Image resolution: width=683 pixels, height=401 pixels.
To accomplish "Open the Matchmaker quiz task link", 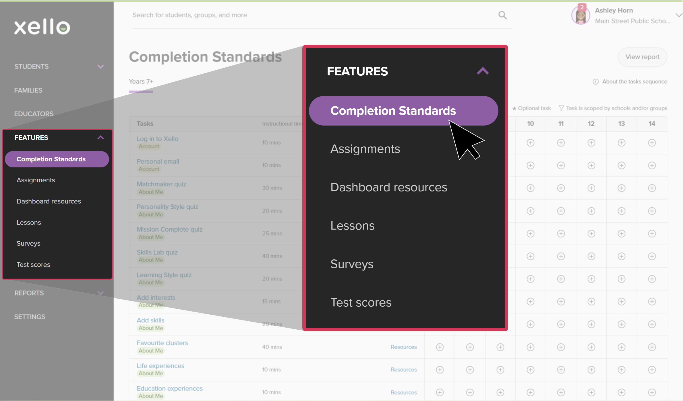I will [161, 184].
